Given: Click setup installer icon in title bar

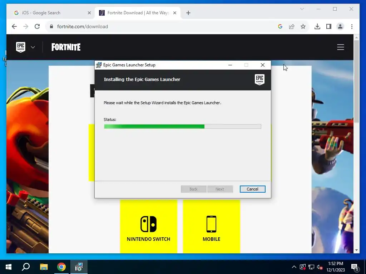Looking at the screenshot, I should coord(99,65).
